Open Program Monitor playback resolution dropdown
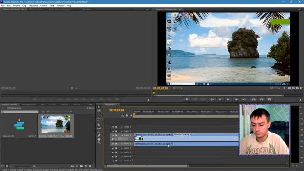304x171 pixels. click(275, 88)
